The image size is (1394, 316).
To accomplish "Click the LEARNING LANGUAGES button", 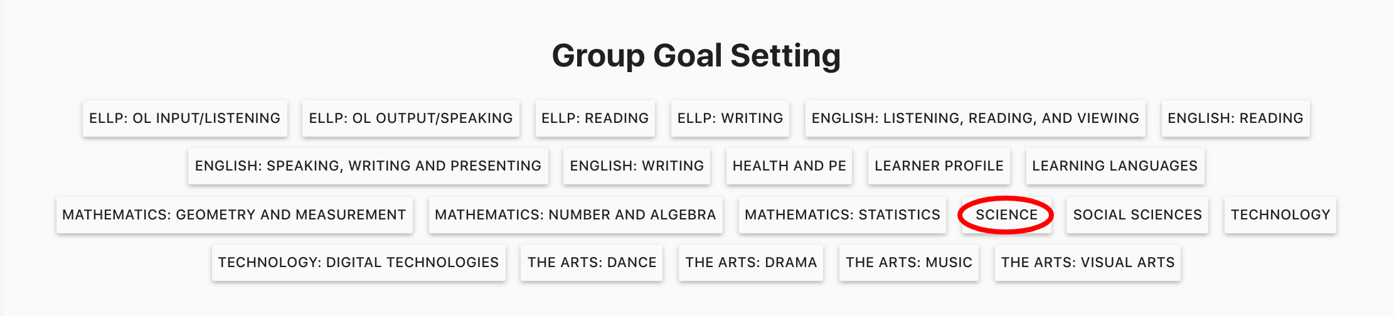I will (x=1114, y=166).
